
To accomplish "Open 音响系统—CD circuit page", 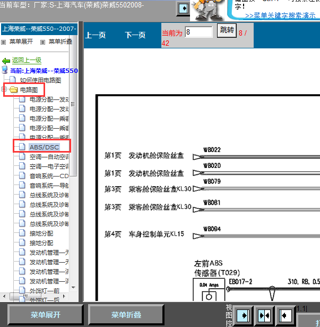I will click(x=49, y=176).
